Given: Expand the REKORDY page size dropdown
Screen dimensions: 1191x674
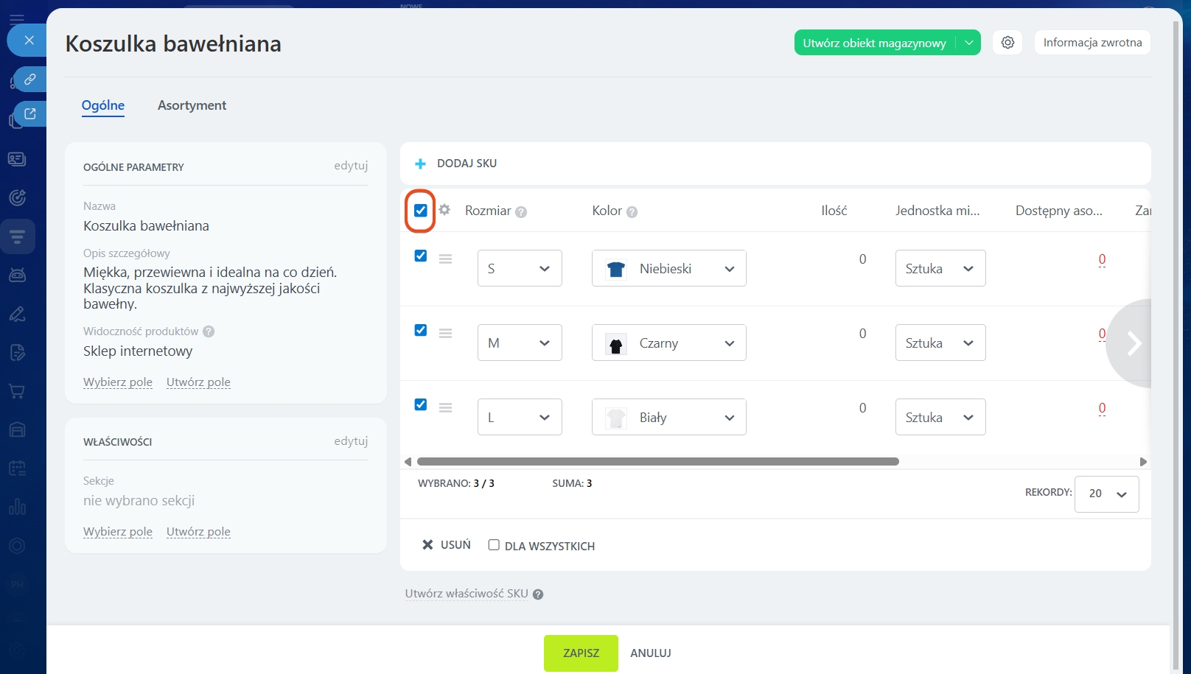Looking at the screenshot, I should pos(1106,494).
